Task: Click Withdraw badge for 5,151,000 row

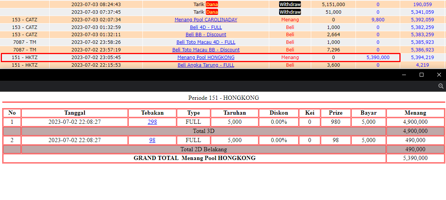Action: (290, 5)
